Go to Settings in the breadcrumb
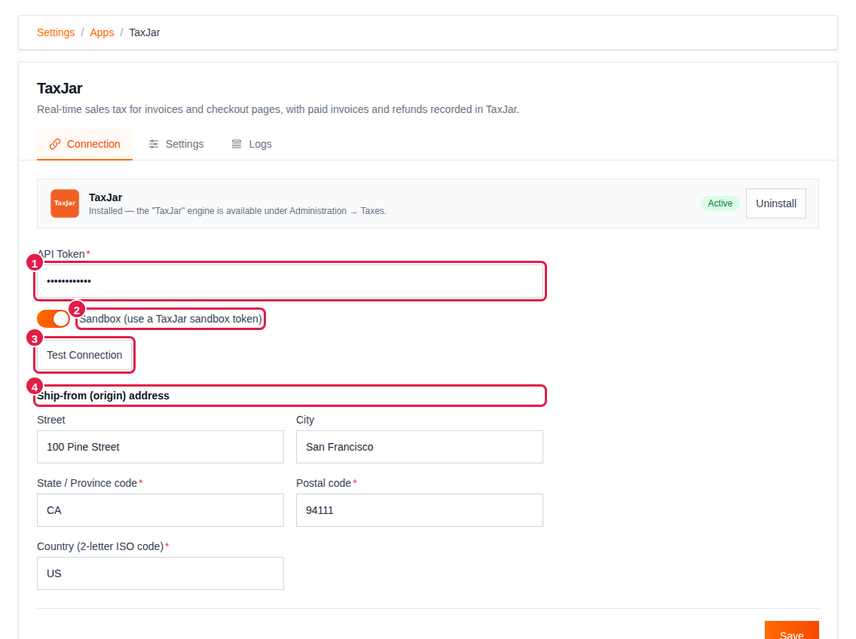The height and width of the screenshot is (639, 856). click(56, 32)
